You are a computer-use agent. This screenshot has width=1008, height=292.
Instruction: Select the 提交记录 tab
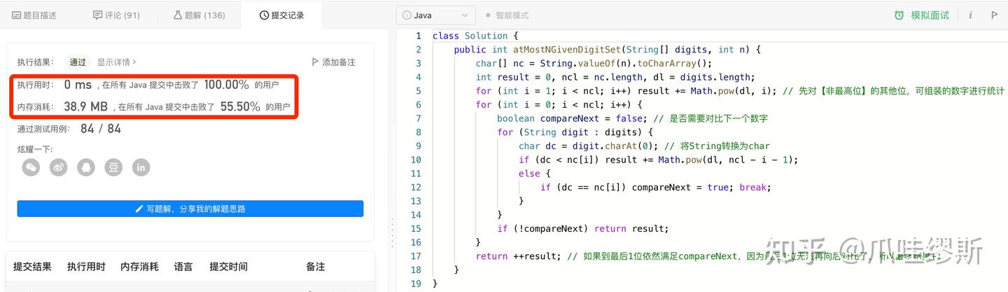[281, 15]
